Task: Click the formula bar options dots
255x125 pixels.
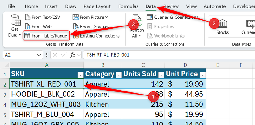Action: 47,55
